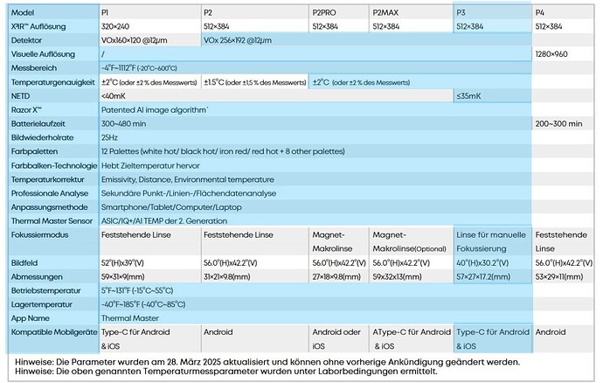Click the 'Farbbalken-Technologie' row label

54,166
